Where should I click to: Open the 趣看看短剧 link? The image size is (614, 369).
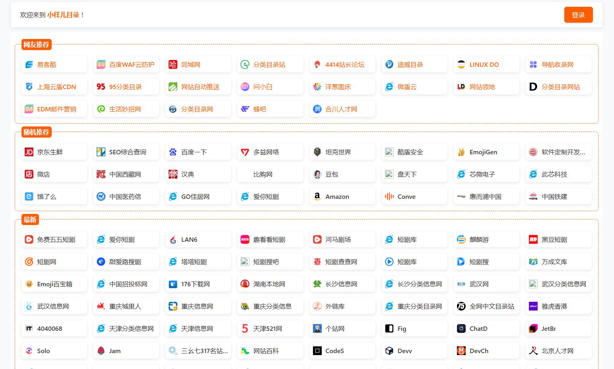[269, 239]
